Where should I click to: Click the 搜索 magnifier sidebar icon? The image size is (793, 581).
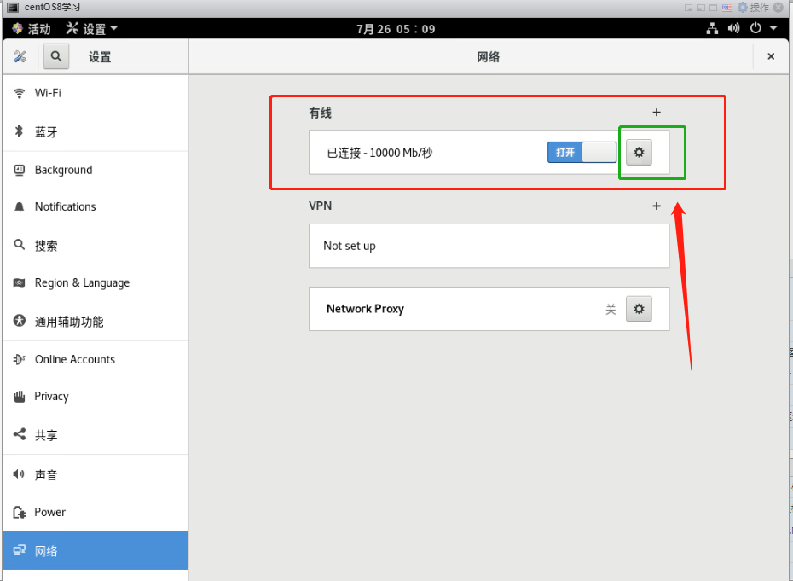coord(20,245)
